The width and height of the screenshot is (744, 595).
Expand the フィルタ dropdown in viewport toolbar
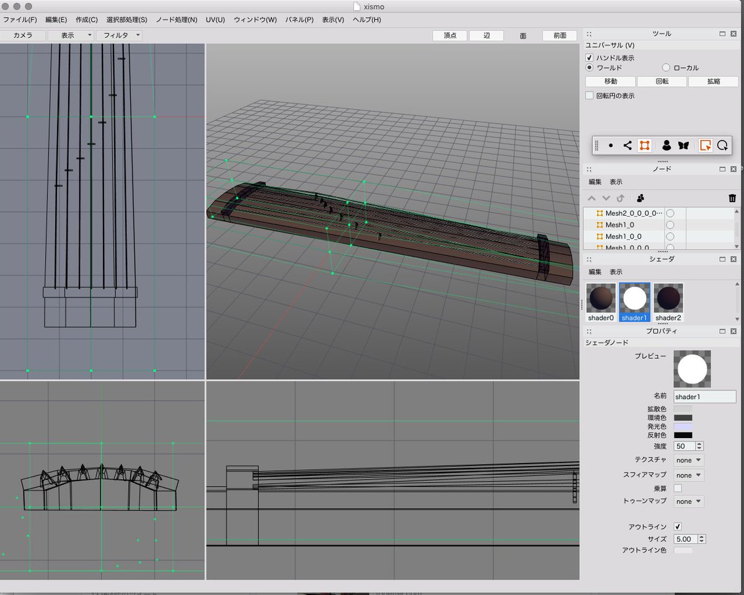(x=118, y=36)
